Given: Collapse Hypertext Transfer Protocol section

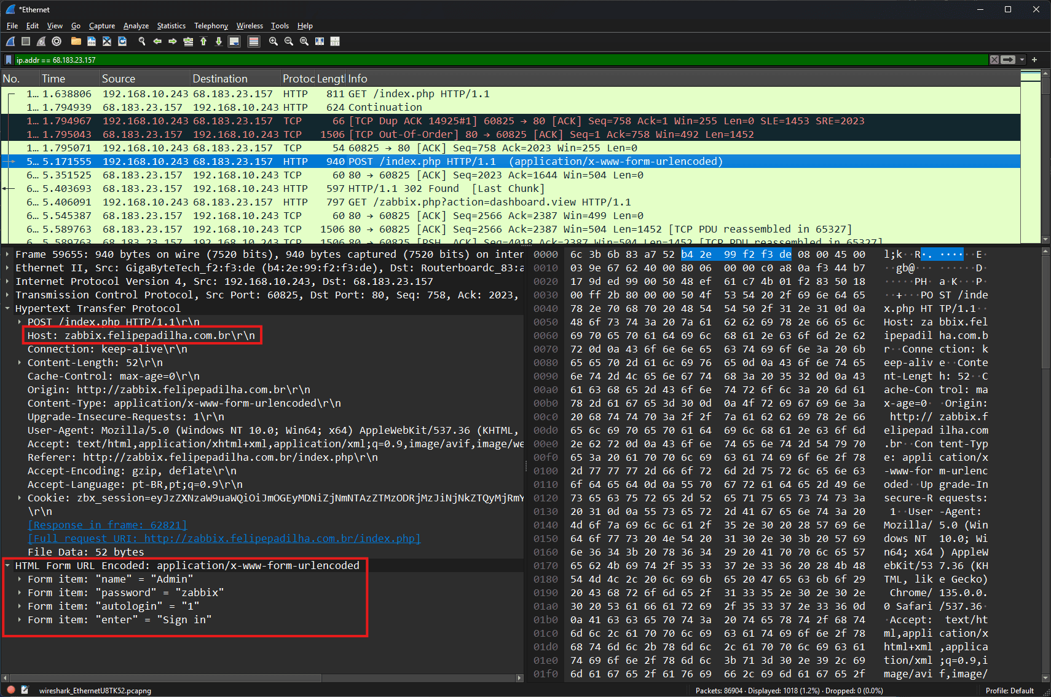Looking at the screenshot, I should click(x=7, y=308).
